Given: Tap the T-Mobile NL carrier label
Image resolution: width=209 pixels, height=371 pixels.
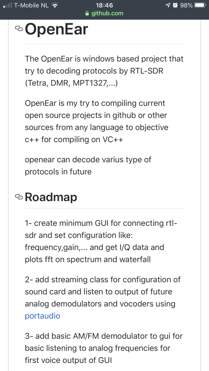Looking at the screenshot, I should (x=31, y=5).
